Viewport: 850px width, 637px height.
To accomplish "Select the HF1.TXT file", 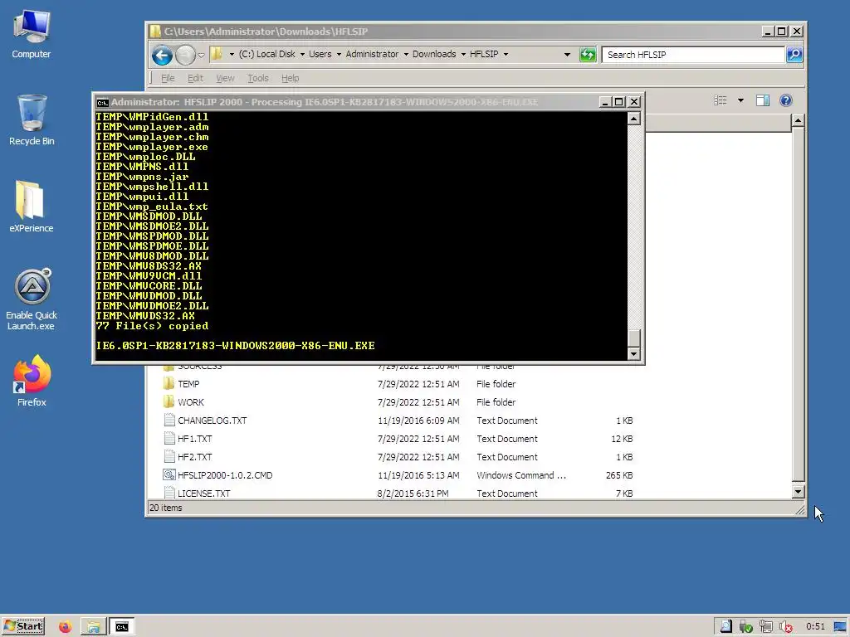I will [194, 439].
